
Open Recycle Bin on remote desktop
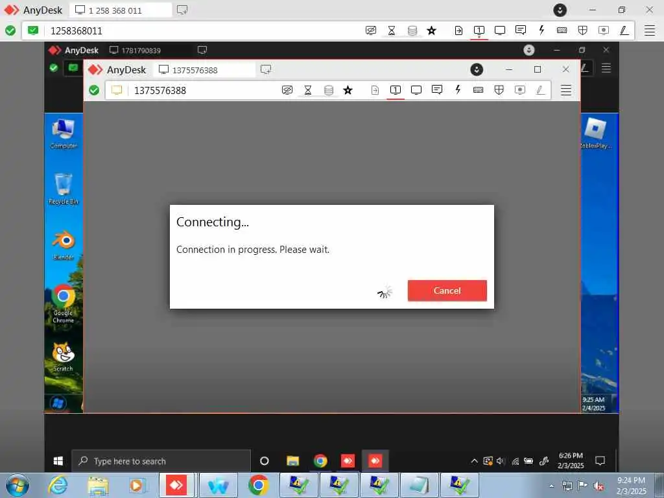[x=64, y=189]
